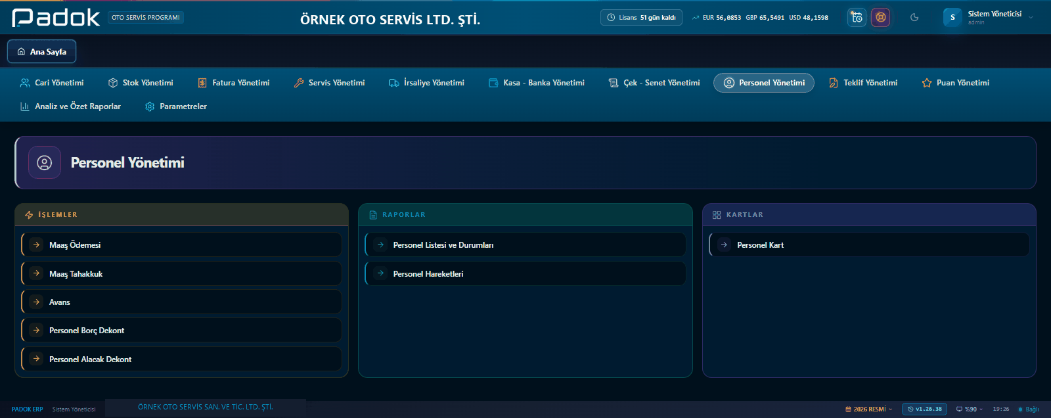Screen dimensions: 1051x418
Task: Click the wrench icon beside Servis Yönetimi
Action: click(x=299, y=83)
